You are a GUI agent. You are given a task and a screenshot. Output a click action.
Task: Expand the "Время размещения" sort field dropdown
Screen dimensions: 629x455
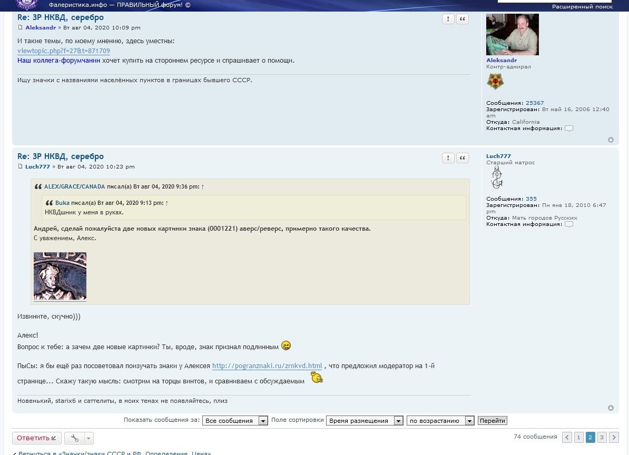point(365,421)
